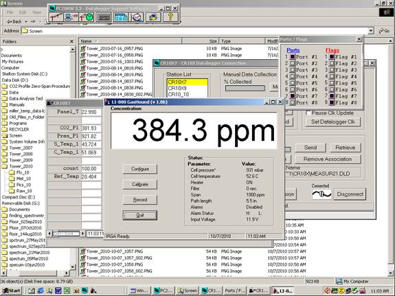Click the blue grid view icon in PC200W
This screenshot has width=395, height=296.
[121, 17]
